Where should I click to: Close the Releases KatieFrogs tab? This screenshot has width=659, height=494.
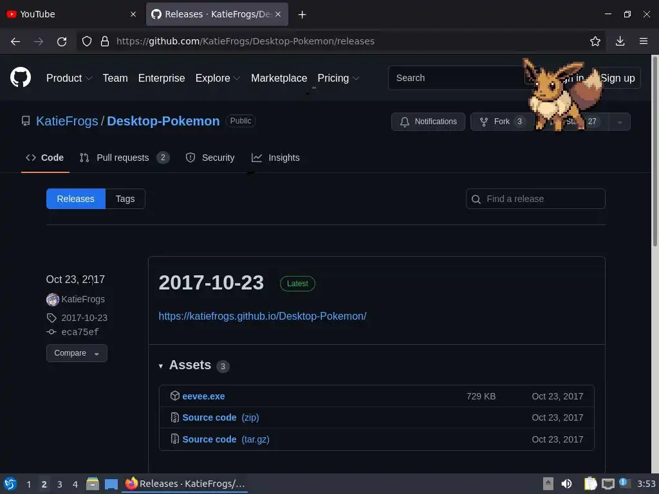278,14
